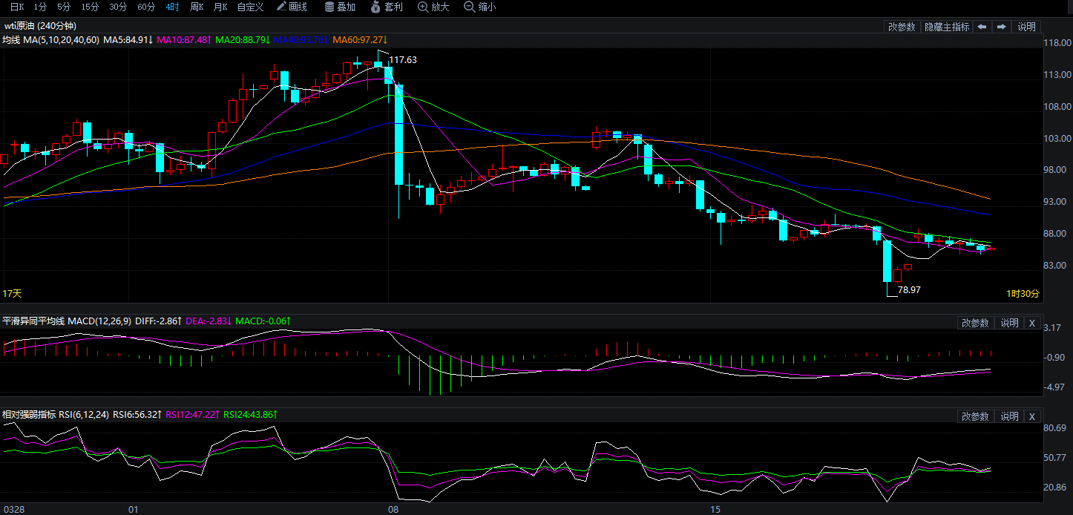Select the 60分 timeframe tab
The width and height of the screenshot is (1073, 515).
(146, 7)
